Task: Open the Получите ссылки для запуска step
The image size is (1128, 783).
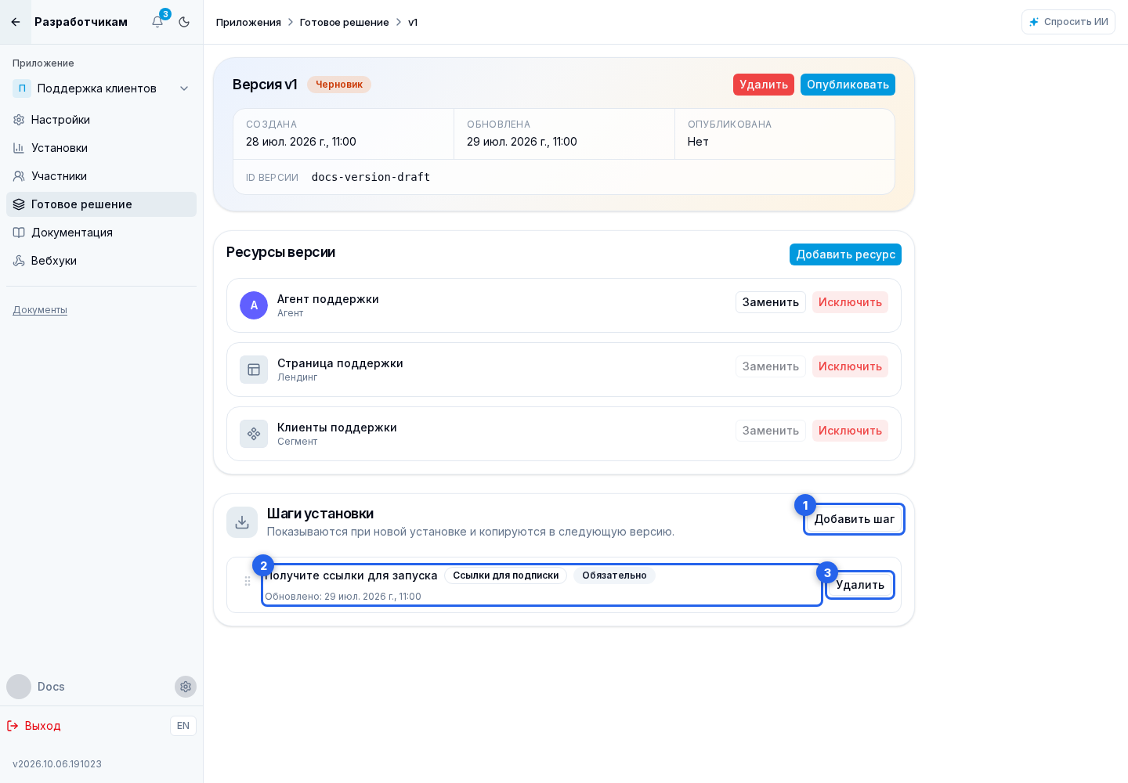Action: 542,585
